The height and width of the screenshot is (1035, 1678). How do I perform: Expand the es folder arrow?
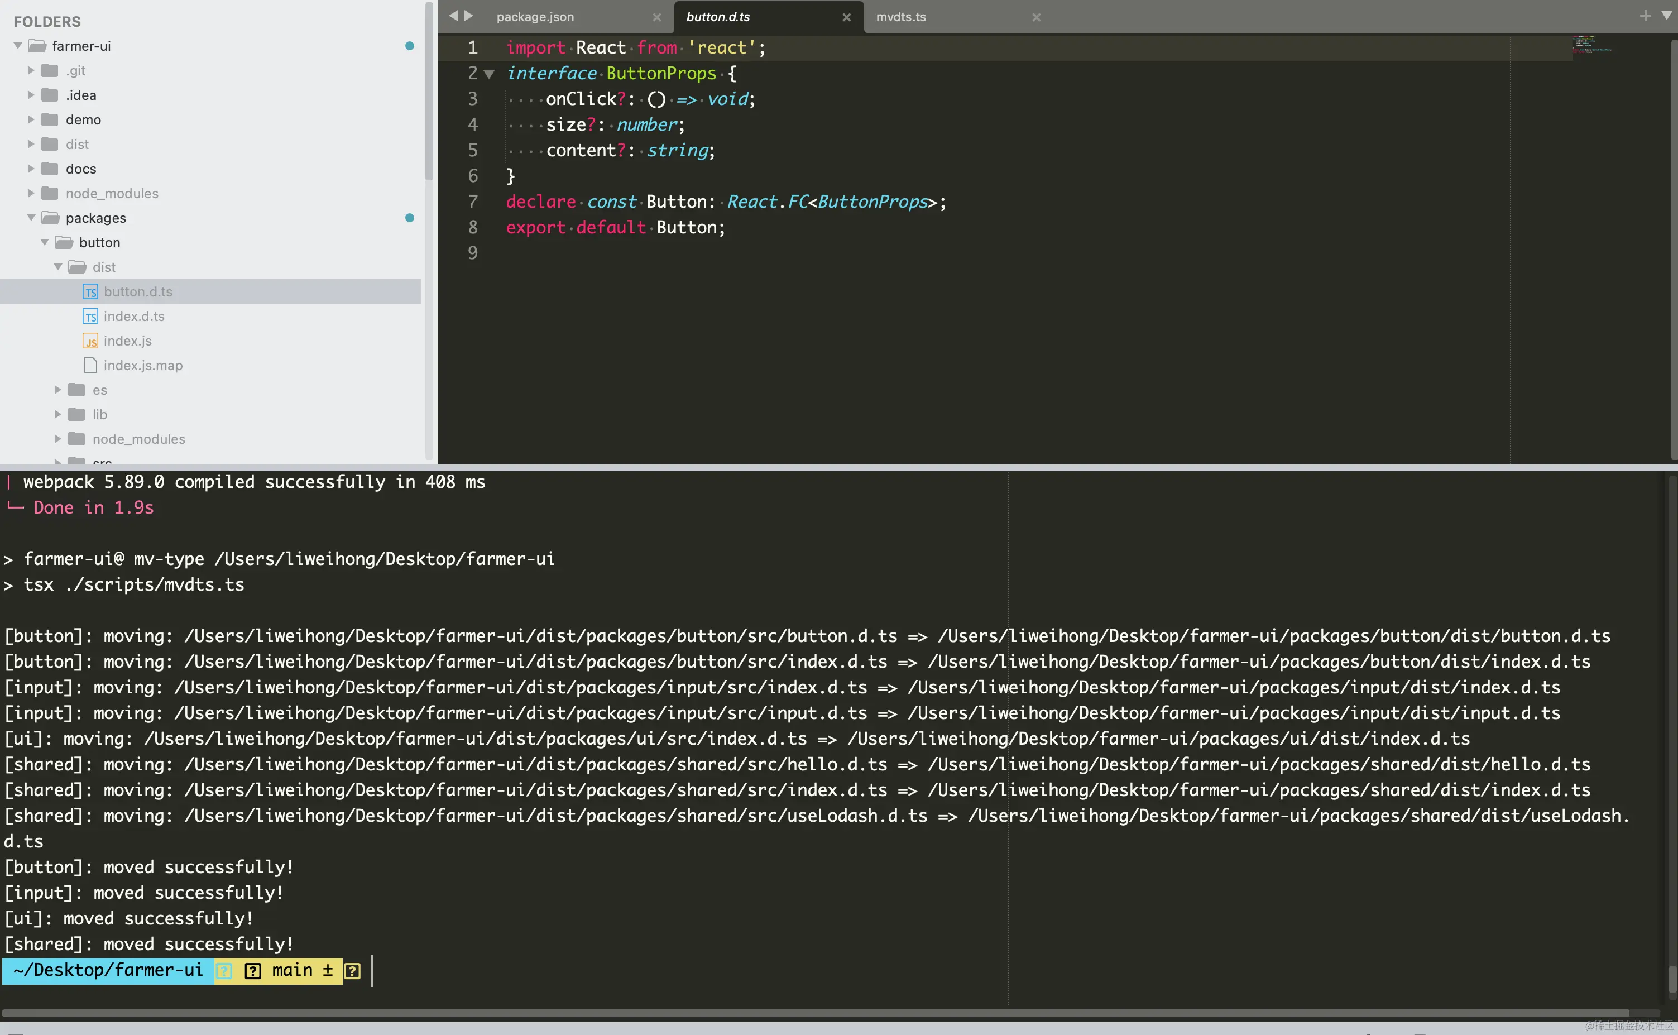[x=58, y=390]
